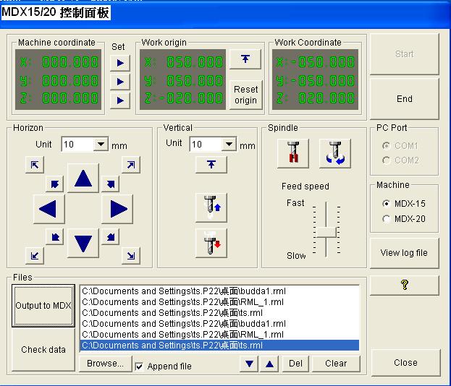Image resolution: width=451 pixels, height=386 pixels.
Task: Click Browse... to add a file
Action: 105,364
